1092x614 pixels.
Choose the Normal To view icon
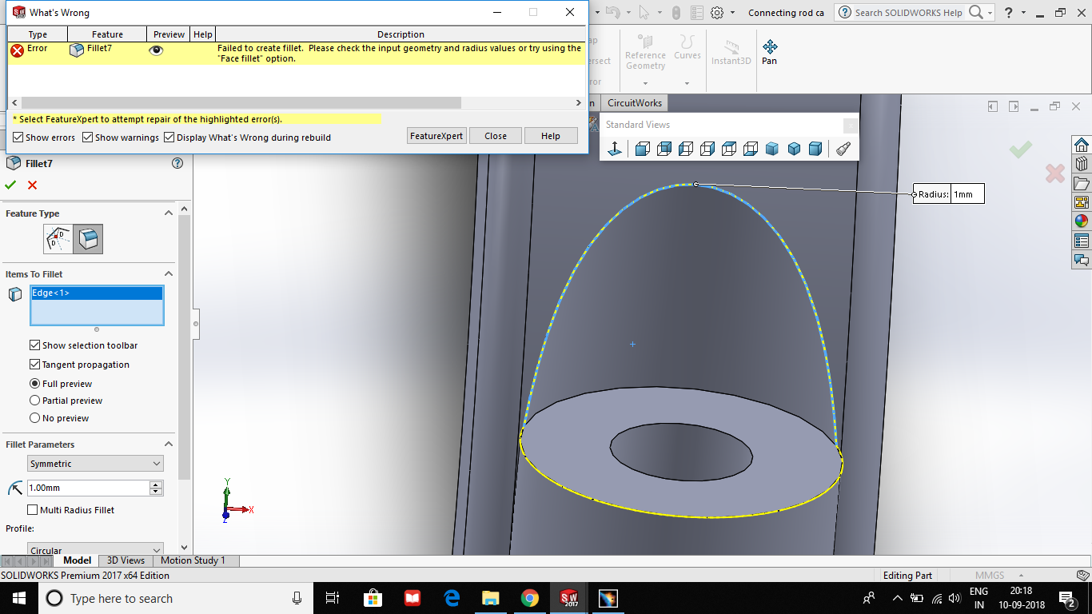[x=615, y=149]
